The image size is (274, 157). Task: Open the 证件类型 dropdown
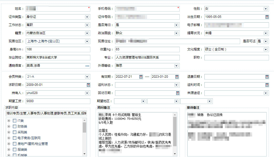point(87,17)
